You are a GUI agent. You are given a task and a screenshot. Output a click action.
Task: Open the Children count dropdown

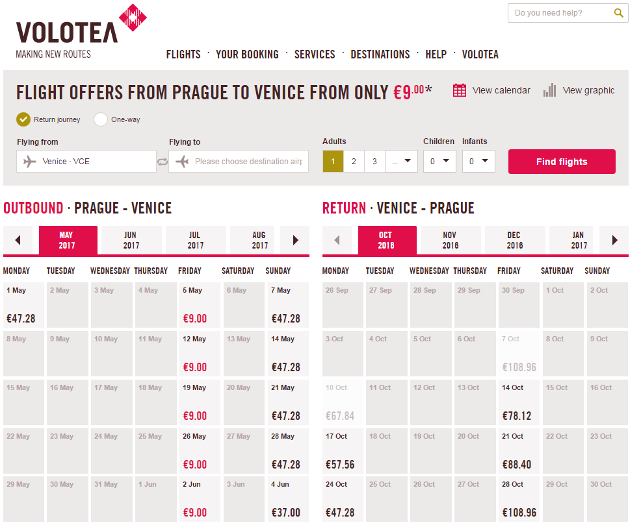click(x=439, y=162)
